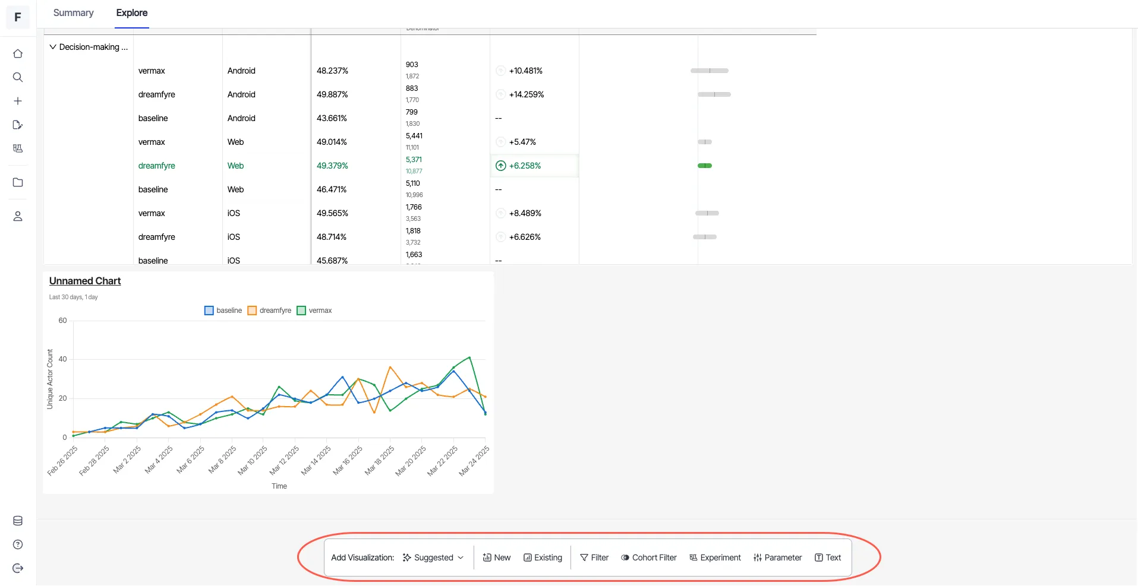
Task: Click the arrow icon beside +8.489%
Action: 501,213
